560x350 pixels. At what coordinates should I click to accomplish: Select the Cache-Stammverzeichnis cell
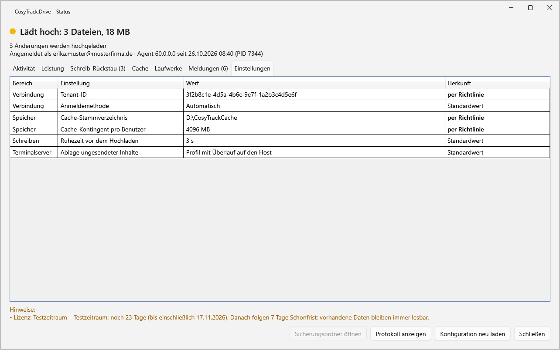(x=120, y=118)
